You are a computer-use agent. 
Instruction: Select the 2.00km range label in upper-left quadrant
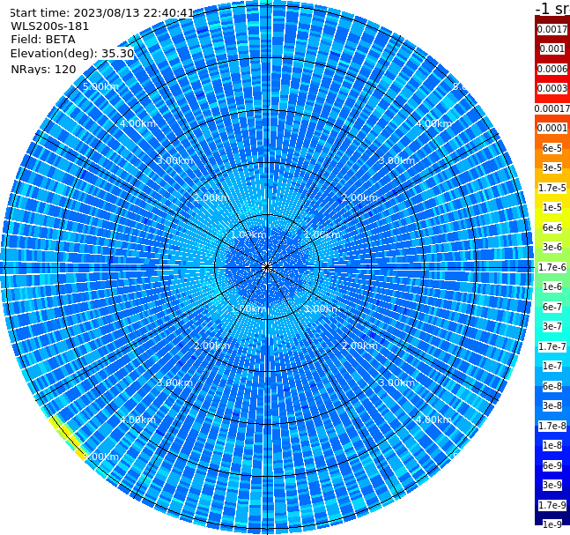click(x=212, y=197)
